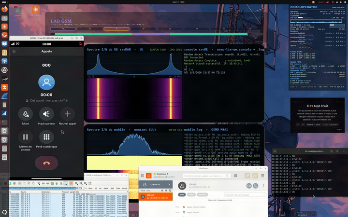Apply the Banc filter button in Wireshark
Screen dimensions: 348x217
pos(90,188)
